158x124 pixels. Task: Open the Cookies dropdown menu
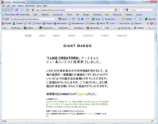click(18, 23)
